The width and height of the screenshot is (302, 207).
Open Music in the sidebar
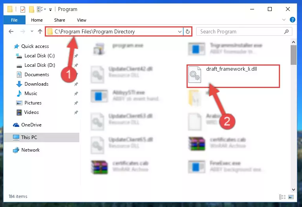(x=31, y=93)
